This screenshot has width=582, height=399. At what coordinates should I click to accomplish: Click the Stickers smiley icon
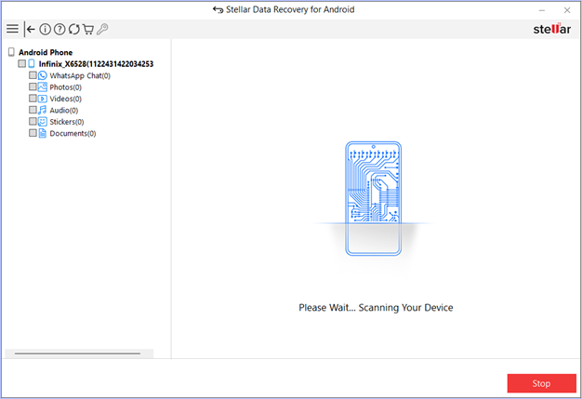tap(43, 121)
